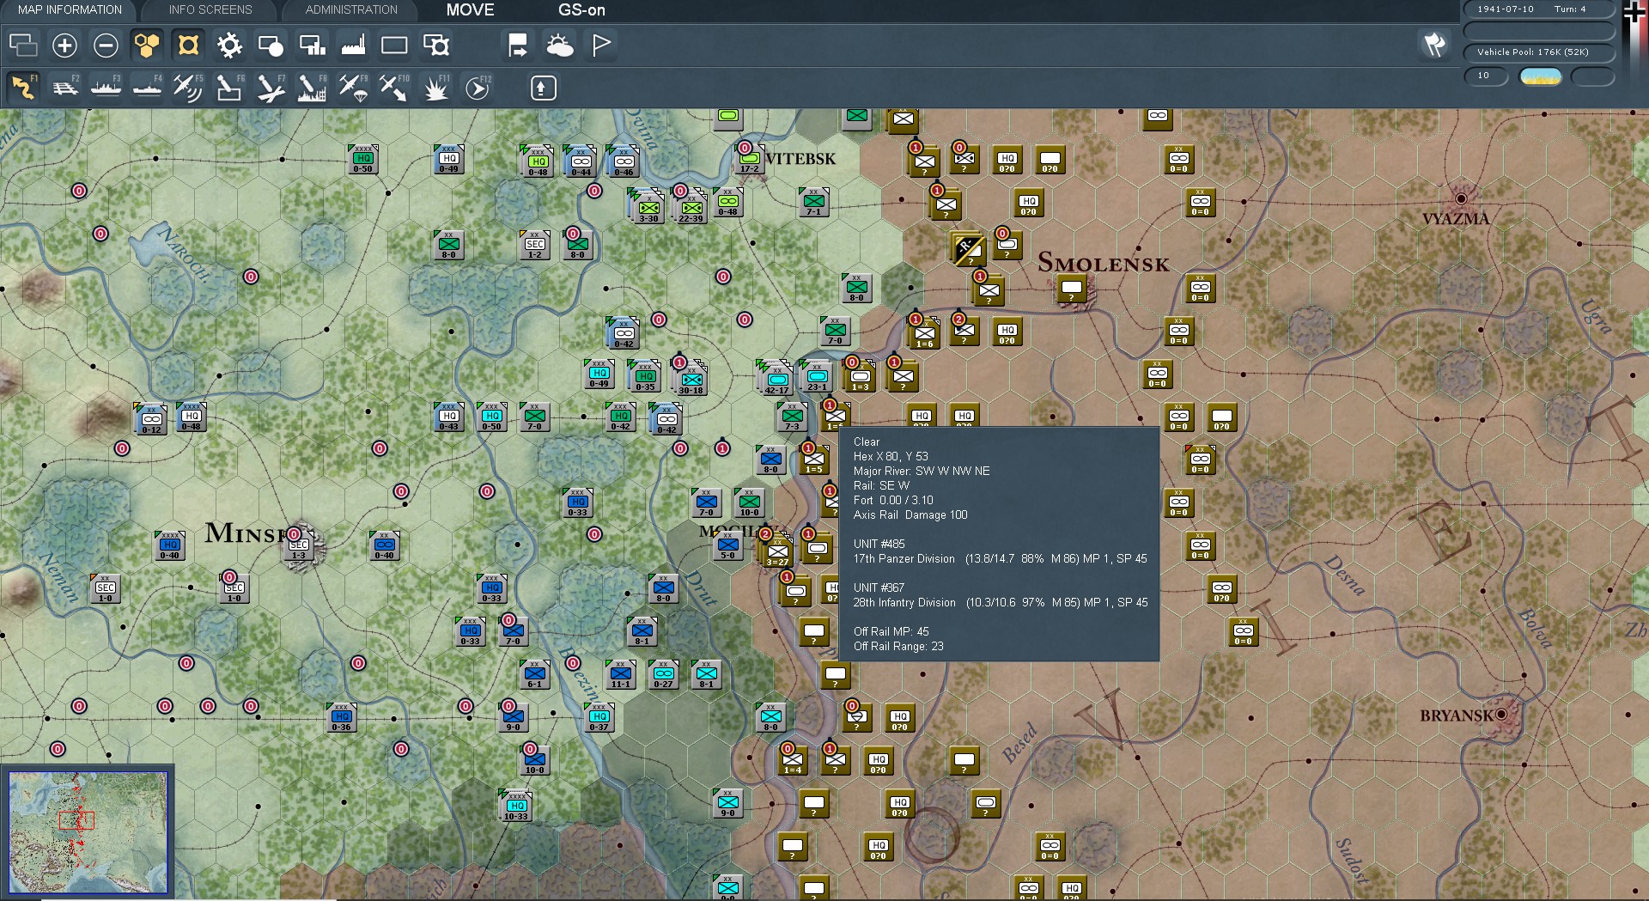The image size is (1649, 901).
Task: Click the pennant flag toolbar icon
Action: point(601,46)
